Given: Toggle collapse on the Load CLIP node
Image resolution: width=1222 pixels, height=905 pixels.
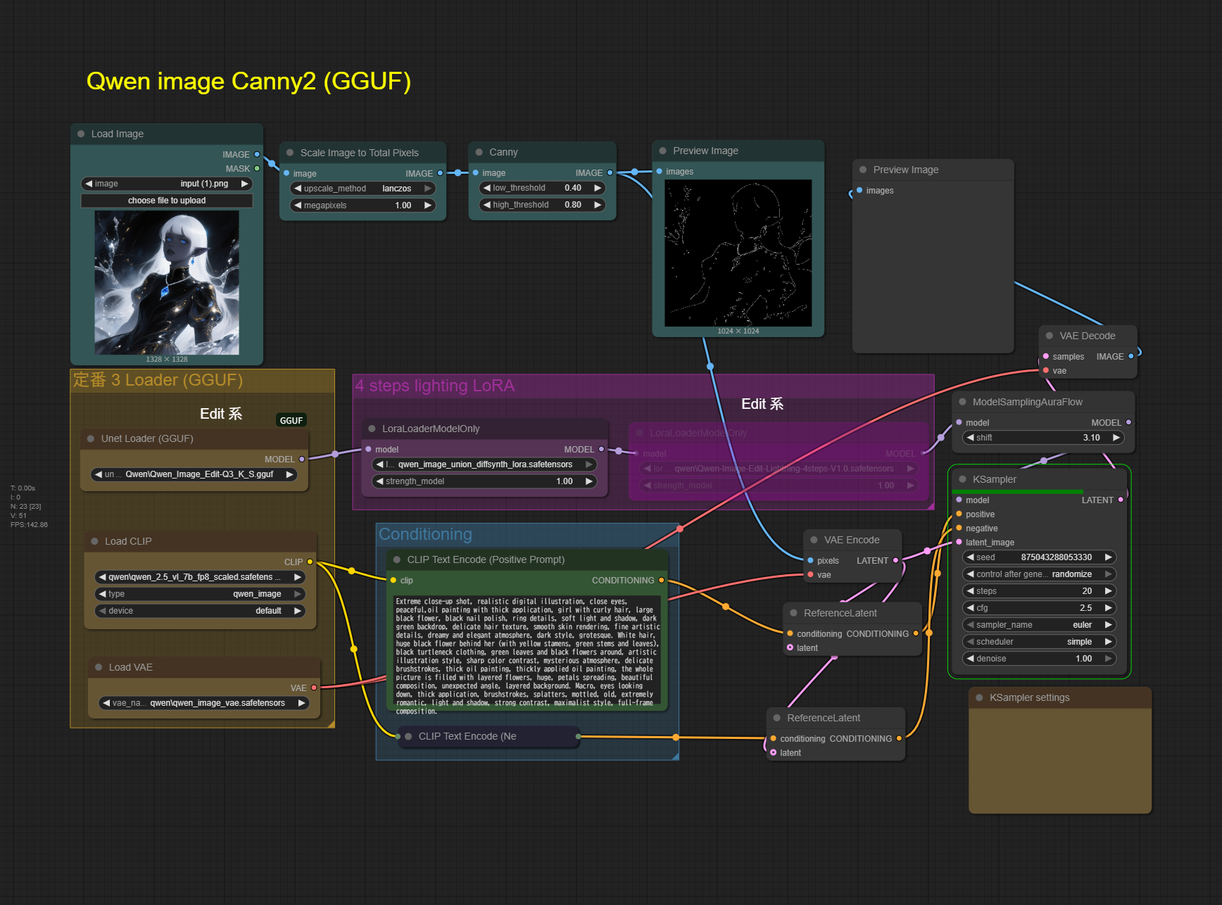Looking at the screenshot, I should 94,541.
